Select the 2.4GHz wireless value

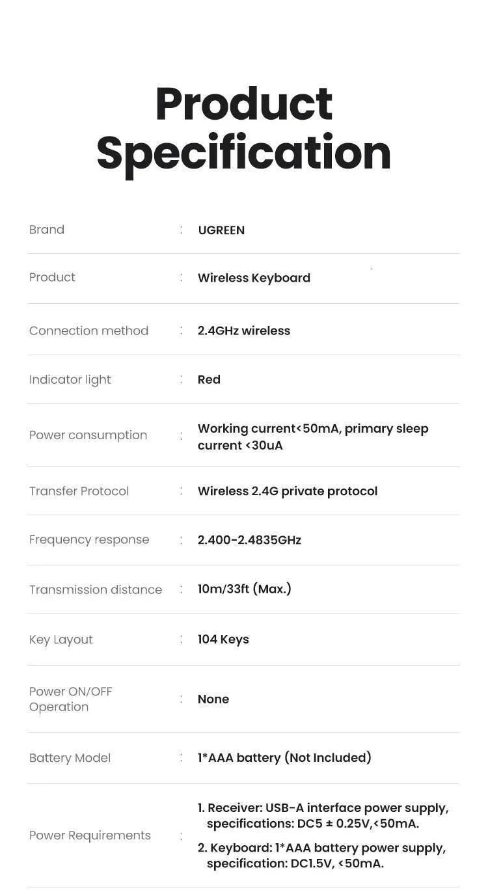pyautogui.click(x=244, y=331)
